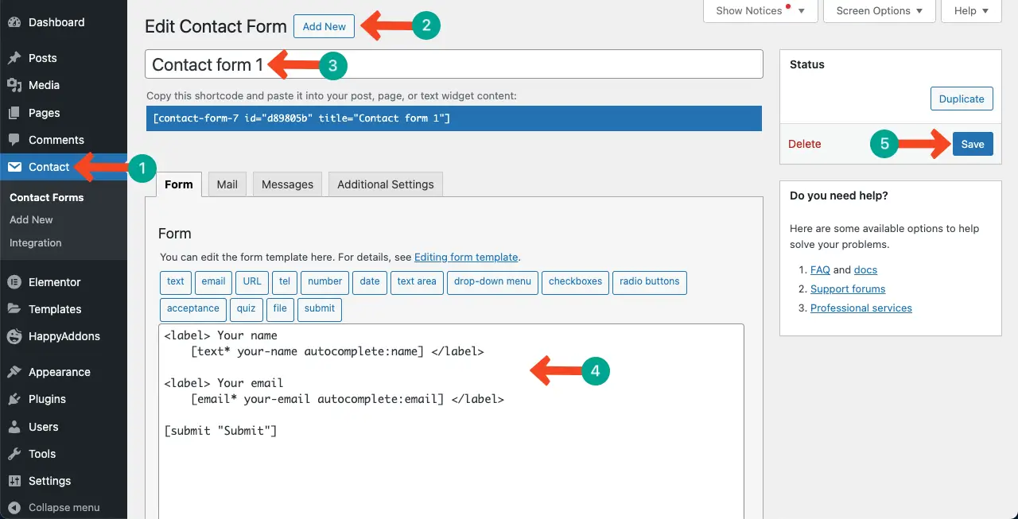Screen dimensions: 1018x519
Task: Open the Additional Settings tab
Action: pyautogui.click(x=386, y=184)
